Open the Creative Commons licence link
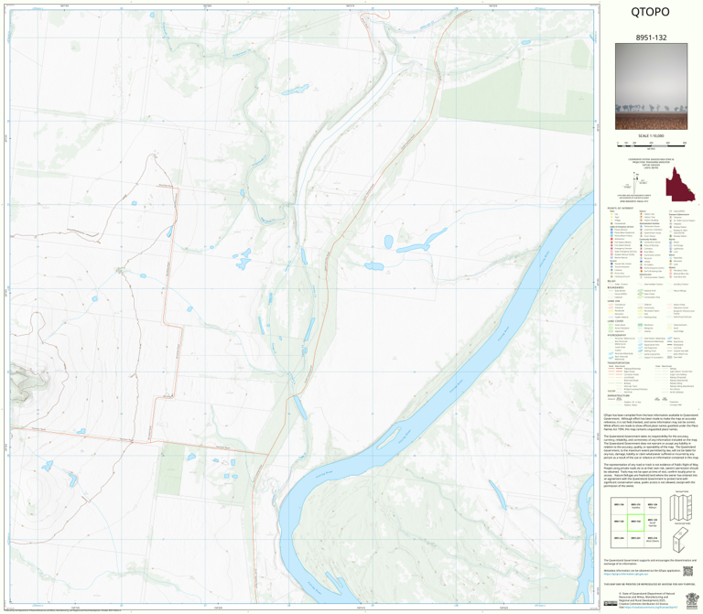The width and height of the screenshot is (703, 614). point(651,608)
